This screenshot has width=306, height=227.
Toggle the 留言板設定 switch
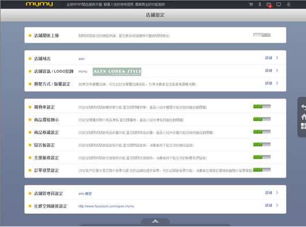coord(262,145)
